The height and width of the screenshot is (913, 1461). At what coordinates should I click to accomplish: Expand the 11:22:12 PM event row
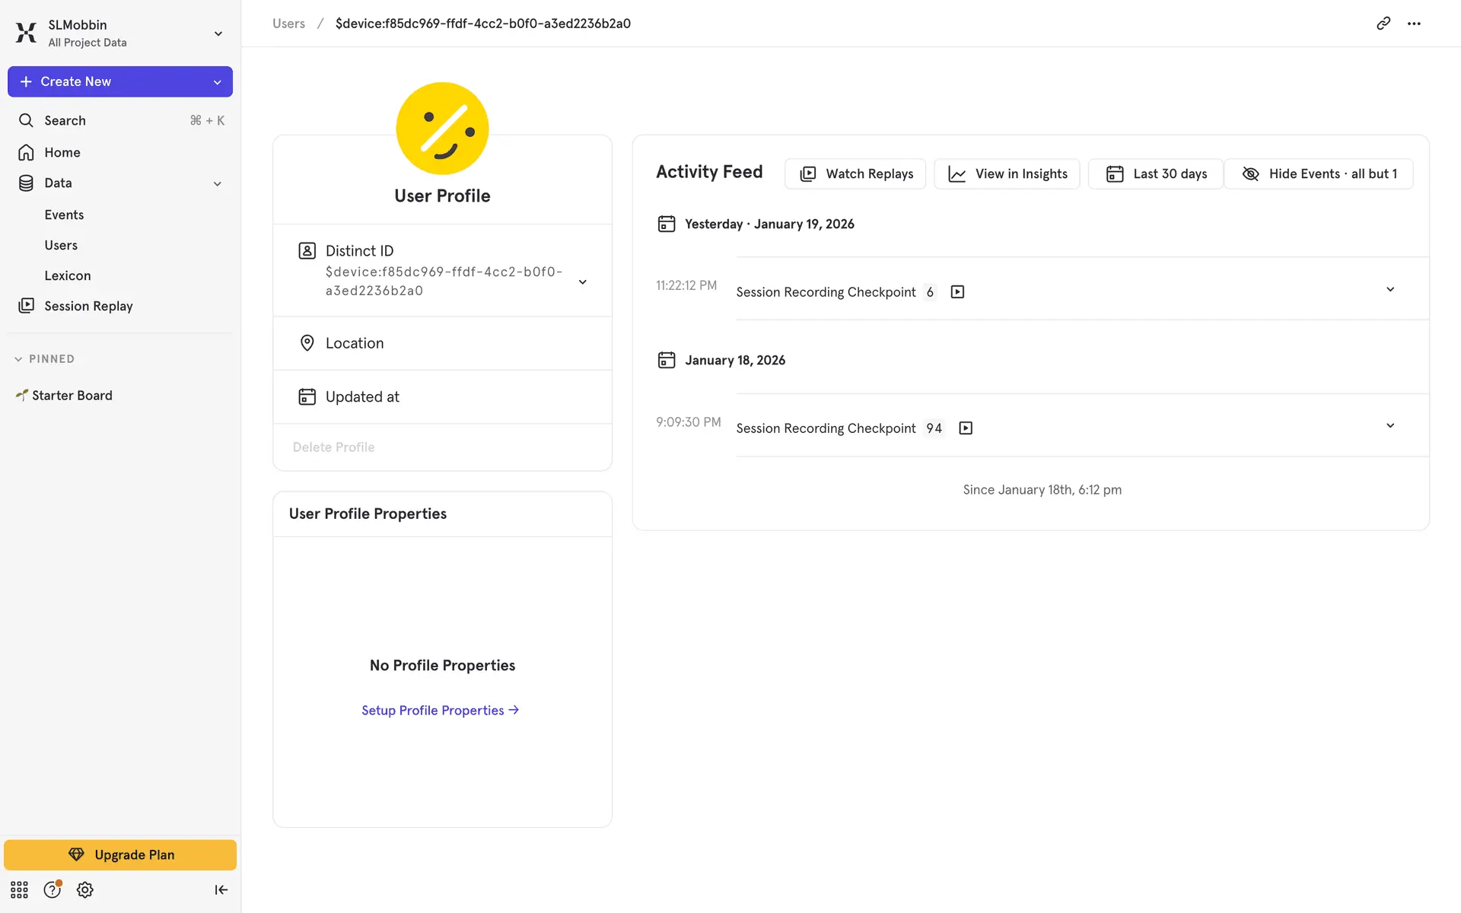pyautogui.click(x=1389, y=289)
